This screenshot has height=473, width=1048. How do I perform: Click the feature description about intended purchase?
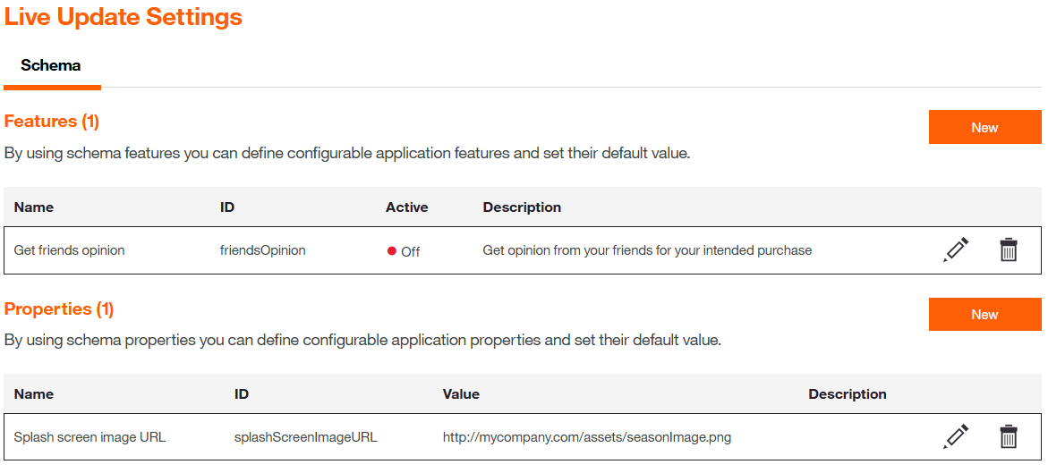[647, 250]
